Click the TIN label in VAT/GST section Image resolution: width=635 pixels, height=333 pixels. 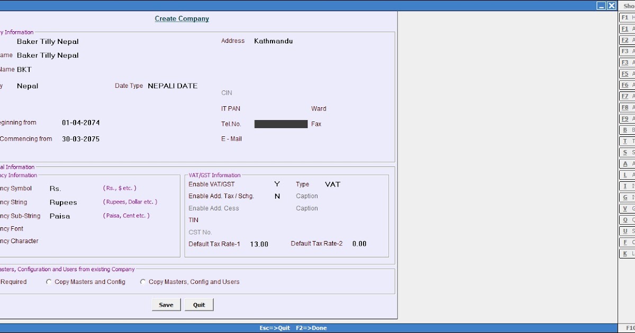[x=194, y=220]
